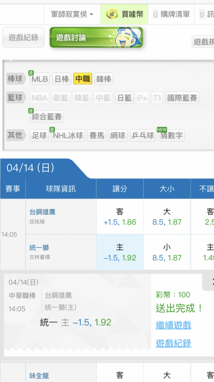The image size is (214, 382).
Task: Open the 軍師寂寞侯 user dropdown
Action: [x=72, y=15]
